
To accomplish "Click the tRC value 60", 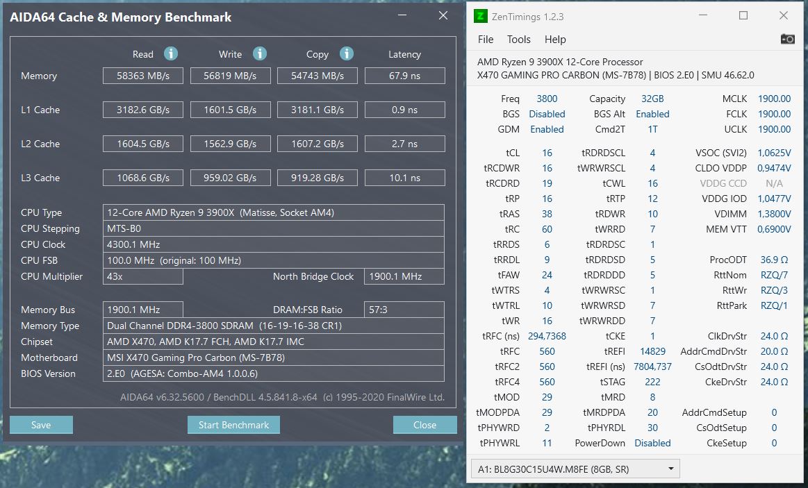I will pyautogui.click(x=547, y=229).
